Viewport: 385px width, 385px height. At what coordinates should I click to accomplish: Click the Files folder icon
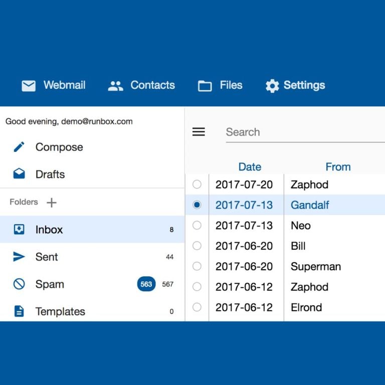(205, 86)
